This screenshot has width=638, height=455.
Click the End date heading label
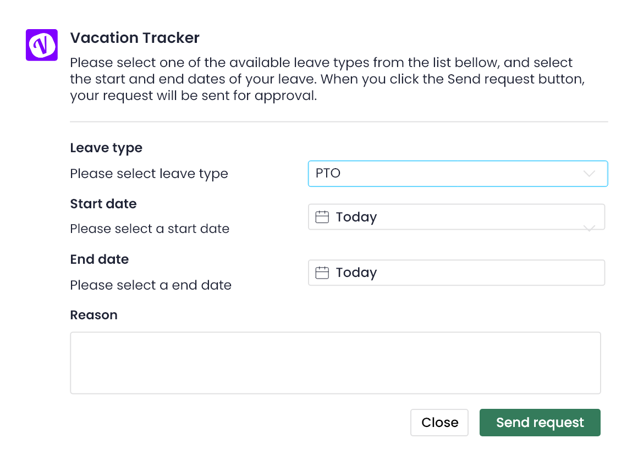[100, 259]
